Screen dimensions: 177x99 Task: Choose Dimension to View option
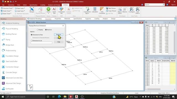pos(32,35)
